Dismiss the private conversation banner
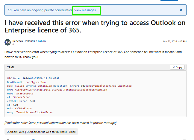This screenshot has height=140, width=194. click(181, 10)
